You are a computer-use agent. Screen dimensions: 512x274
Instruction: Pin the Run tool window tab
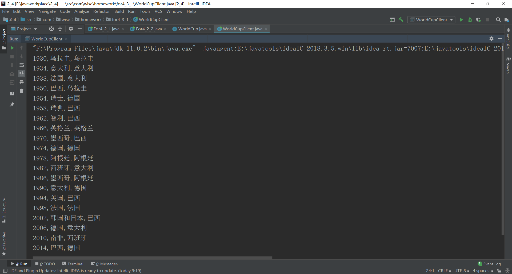pos(12,104)
